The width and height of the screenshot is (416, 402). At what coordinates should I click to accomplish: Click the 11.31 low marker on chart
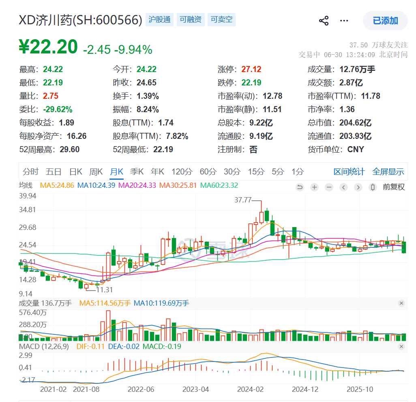point(105,290)
